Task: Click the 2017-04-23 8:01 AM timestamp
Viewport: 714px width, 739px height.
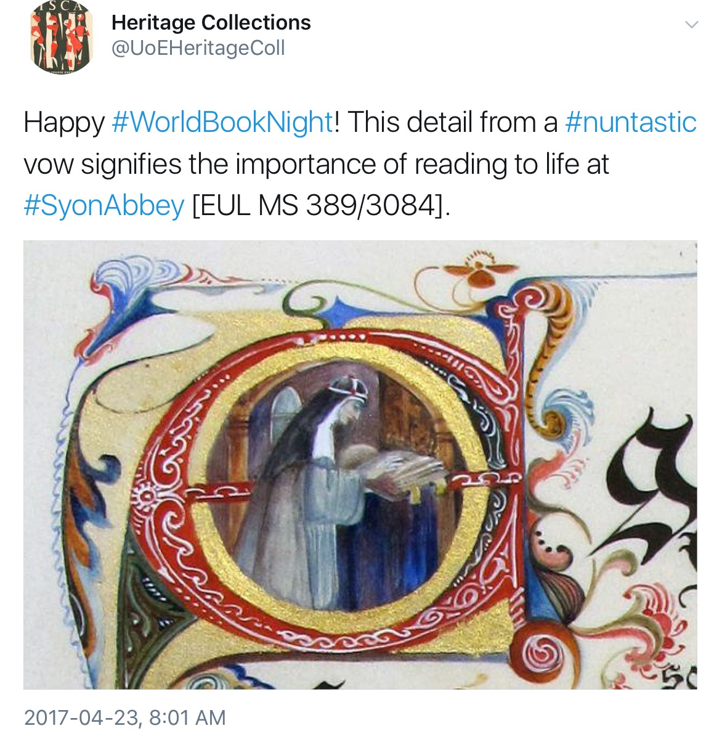Action: coord(125,718)
